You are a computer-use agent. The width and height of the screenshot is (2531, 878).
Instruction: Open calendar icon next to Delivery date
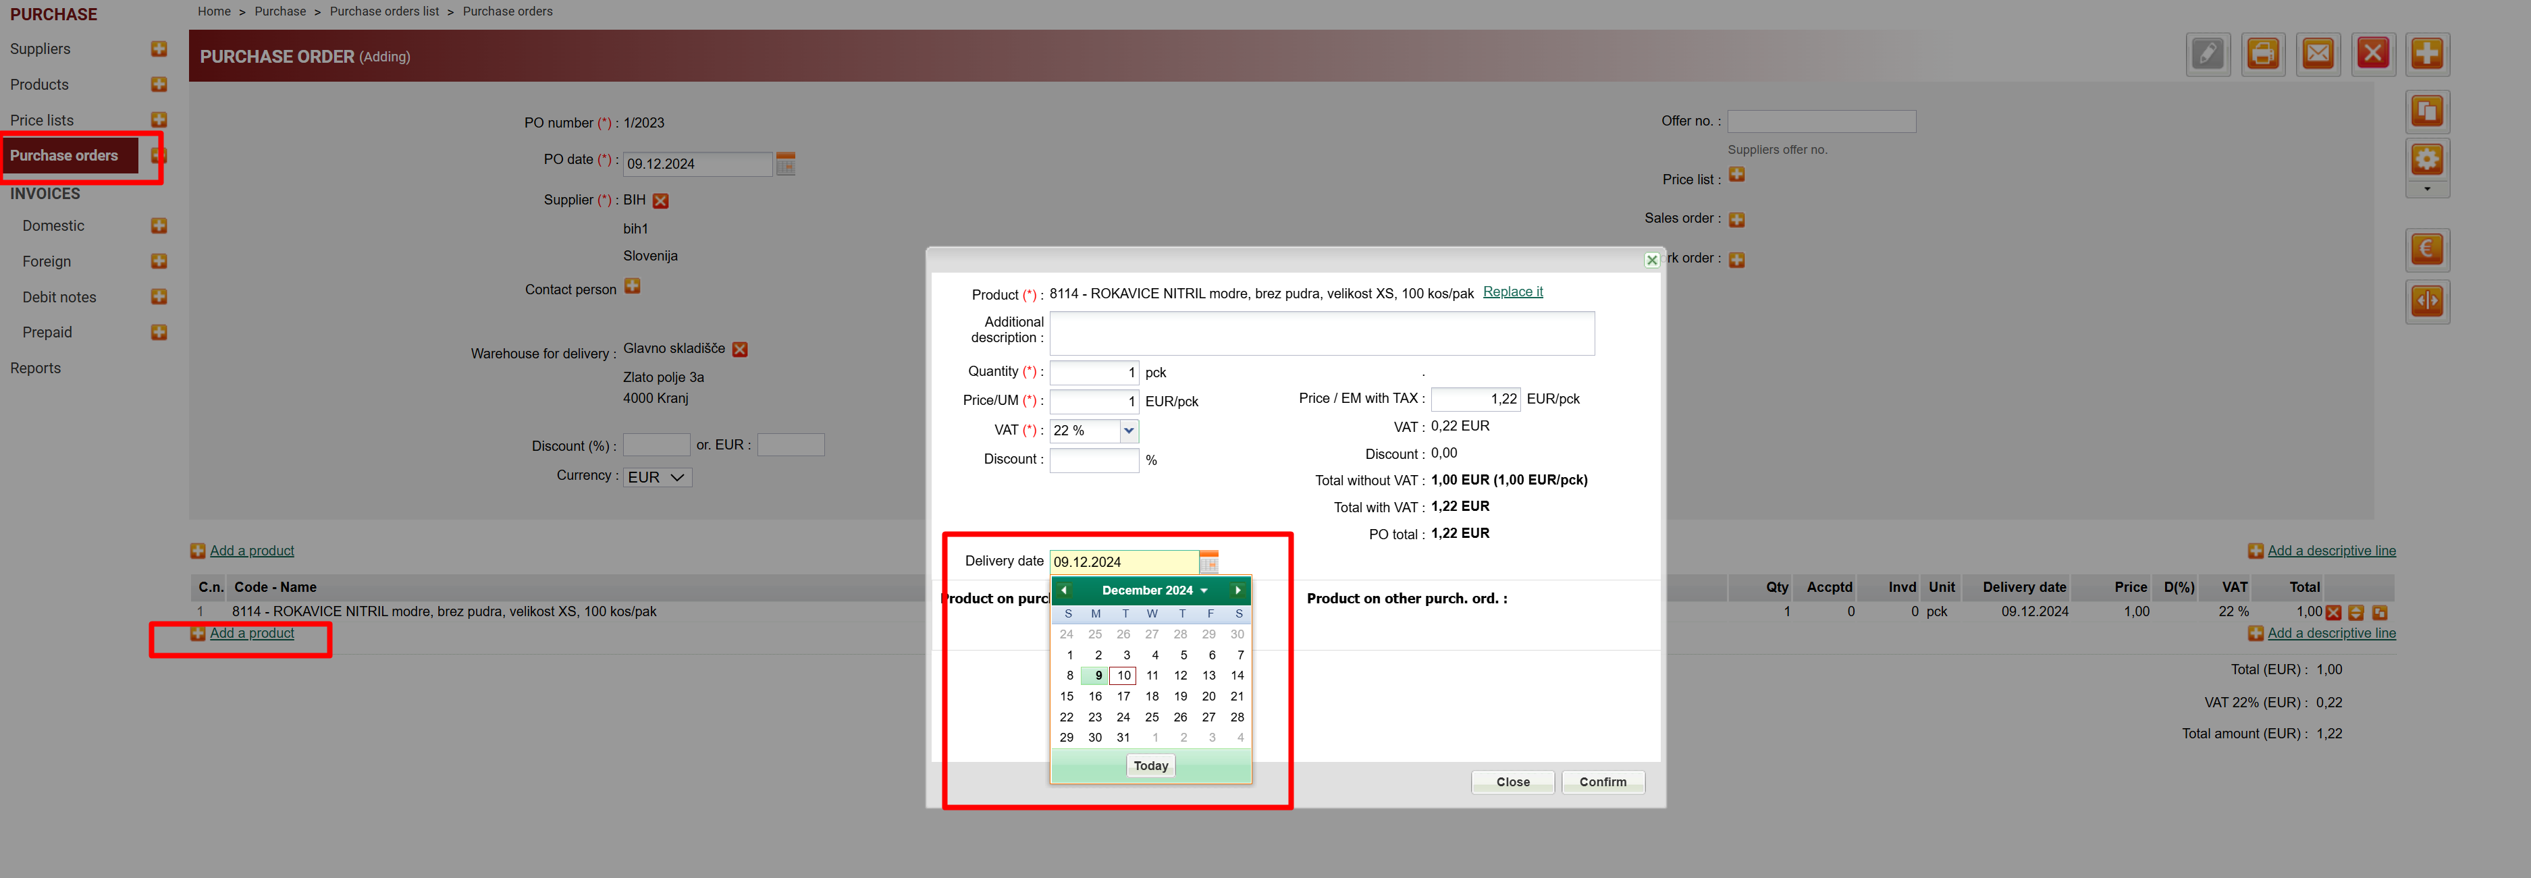tap(1208, 561)
